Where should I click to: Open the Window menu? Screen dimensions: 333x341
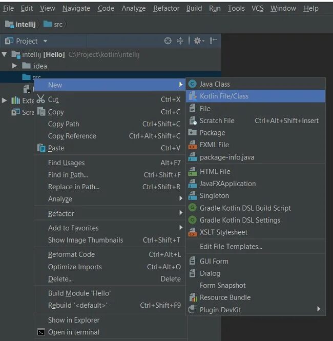[283, 8]
